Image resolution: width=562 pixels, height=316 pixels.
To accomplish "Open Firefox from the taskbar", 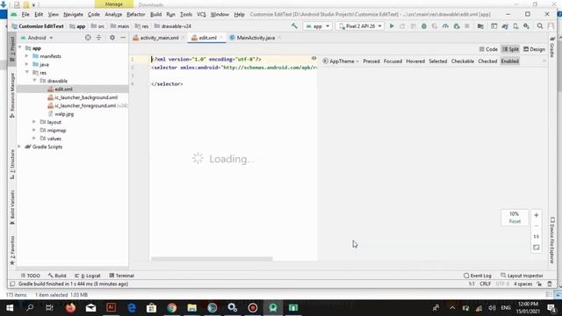I will [x=70, y=308].
